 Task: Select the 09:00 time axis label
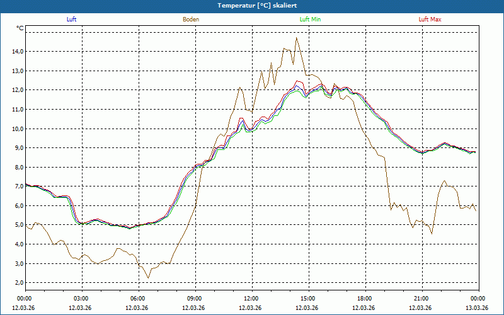[194, 299]
